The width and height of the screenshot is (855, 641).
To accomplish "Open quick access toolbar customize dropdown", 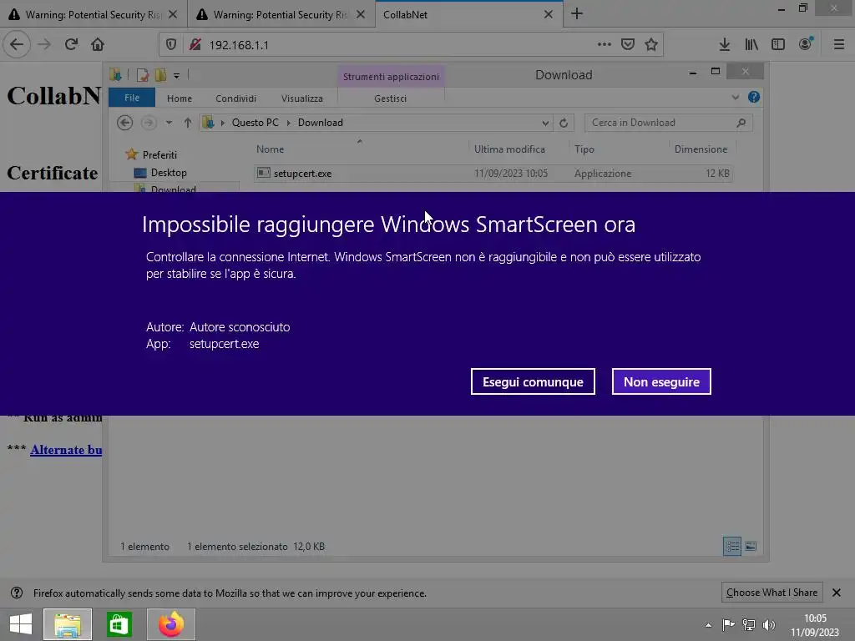I will [177, 76].
